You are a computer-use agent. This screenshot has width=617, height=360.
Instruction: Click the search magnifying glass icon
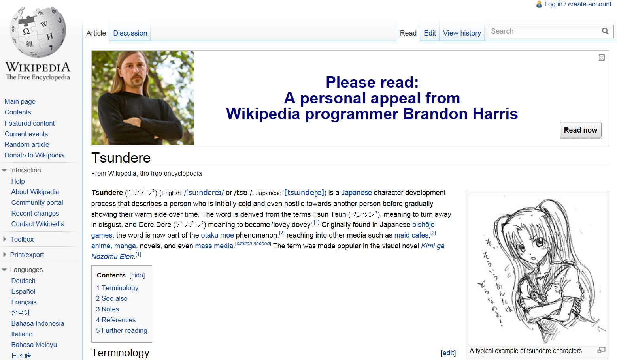[x=605, y=31]
